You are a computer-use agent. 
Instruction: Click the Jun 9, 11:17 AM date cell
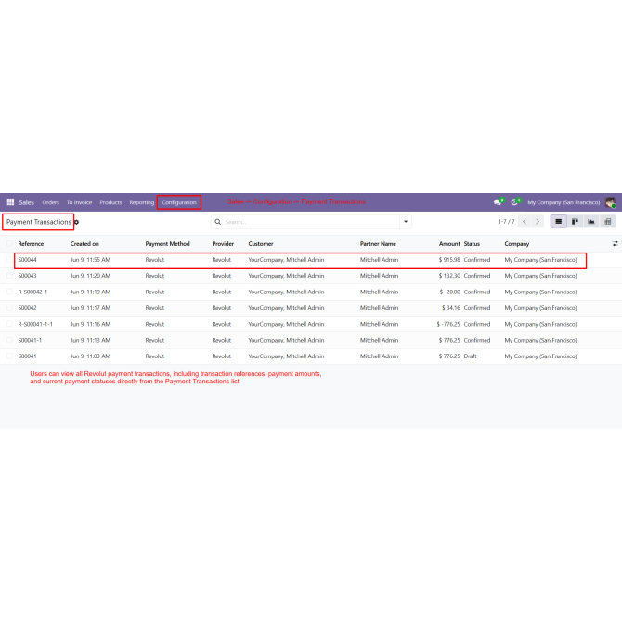coord(90,308)
